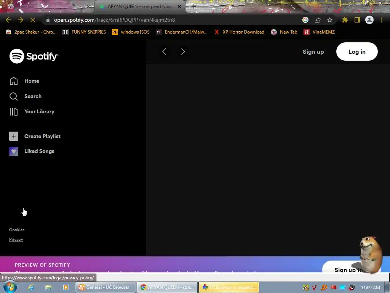
Task: Open Your Library
Action: (39, 111)
